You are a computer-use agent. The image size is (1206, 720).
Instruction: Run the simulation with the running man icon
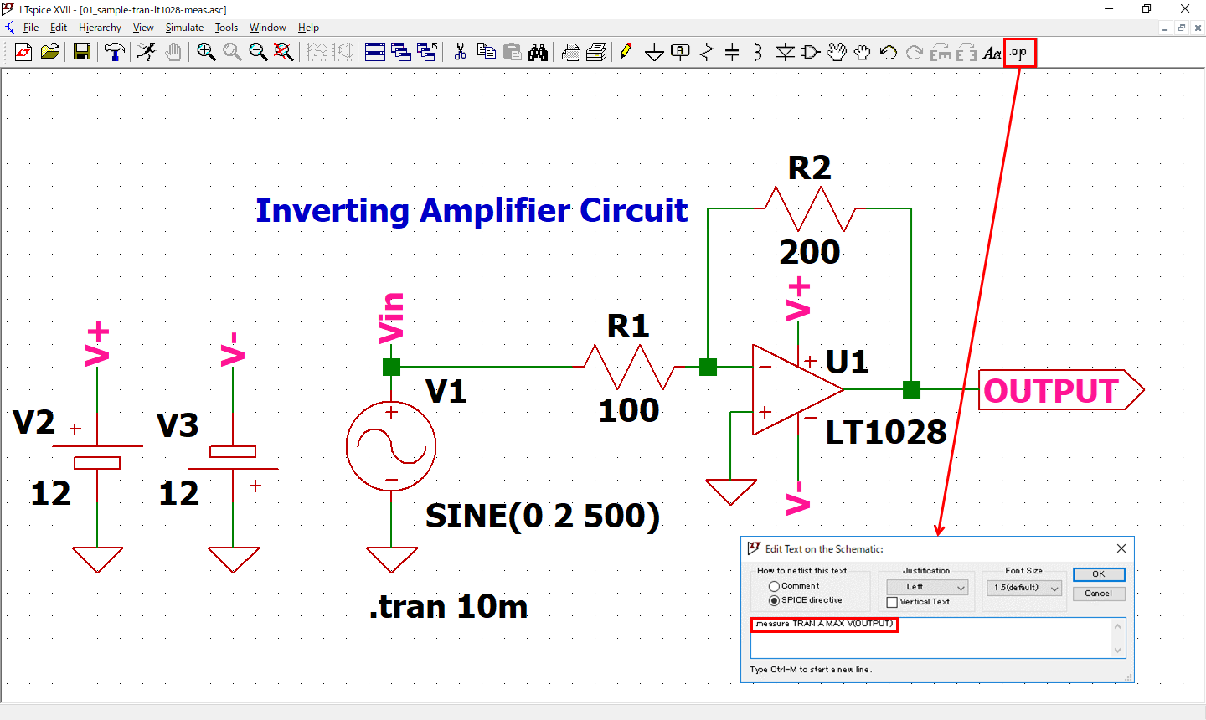pyautogui.click(x=147, y=52)
